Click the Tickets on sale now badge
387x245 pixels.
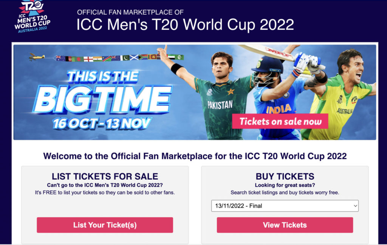(280, 122)
